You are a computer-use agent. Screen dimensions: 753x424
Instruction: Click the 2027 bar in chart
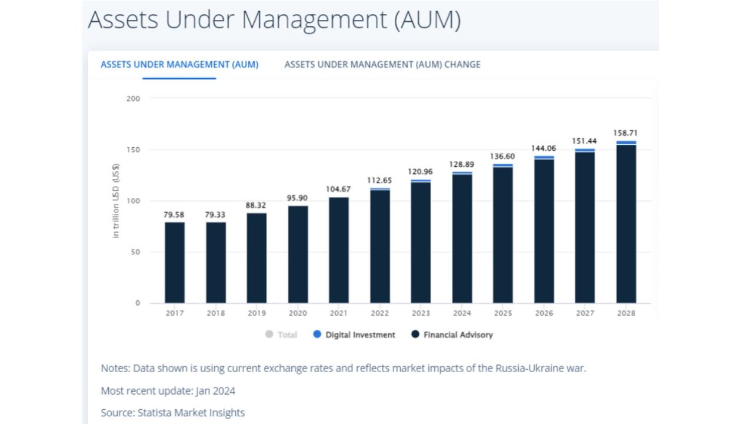[585, 226]
